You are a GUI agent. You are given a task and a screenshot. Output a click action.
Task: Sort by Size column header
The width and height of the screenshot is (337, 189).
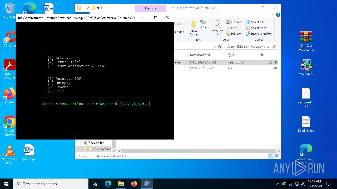click(268, 55)
